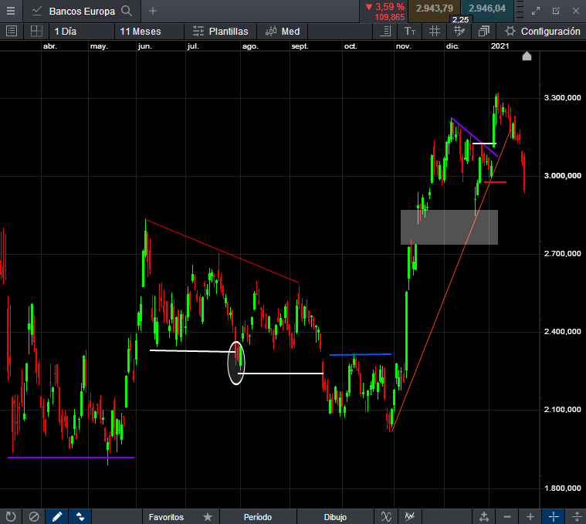The image size is (586, 524).
Task: Open the Dibujo drawing tab
Action: click(335, 517)
